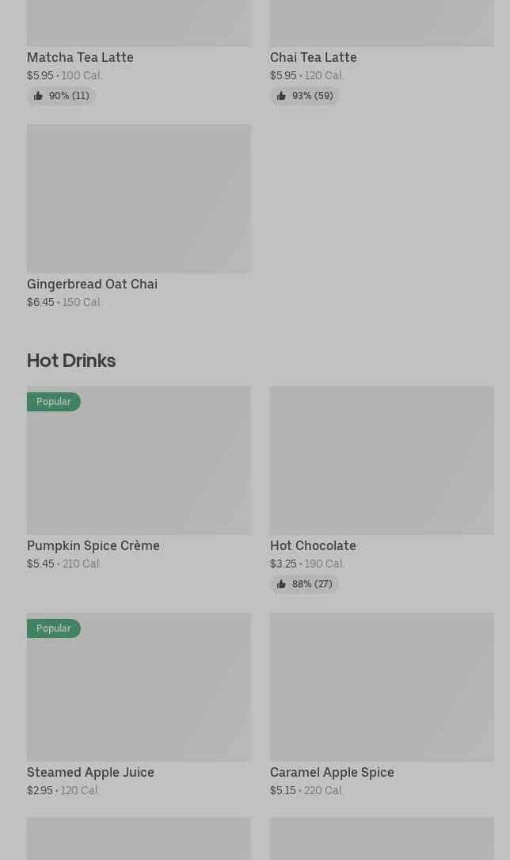The height and width of the screenshot is (860, 510).
Task: Select Hot Chocolate item name
Action: 313,546
